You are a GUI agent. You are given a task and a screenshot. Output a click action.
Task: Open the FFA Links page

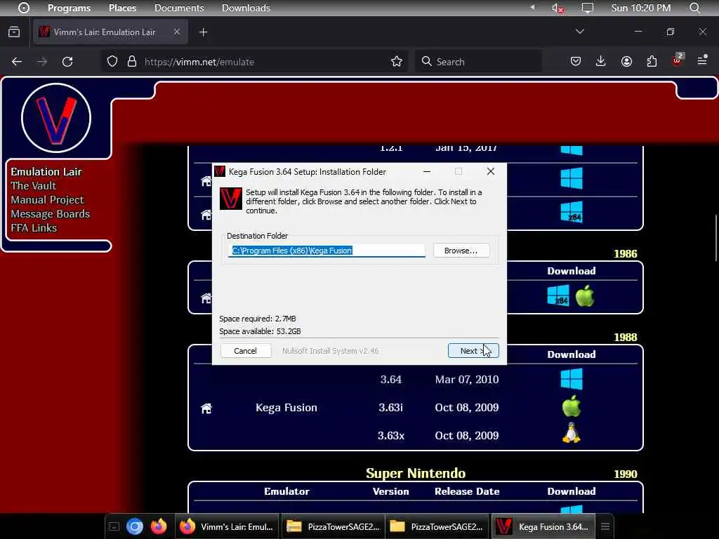[34, 228]
